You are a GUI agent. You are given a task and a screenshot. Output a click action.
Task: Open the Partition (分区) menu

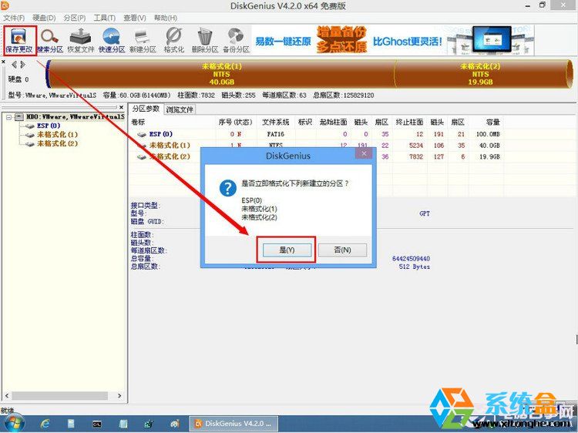coord(75,18)
